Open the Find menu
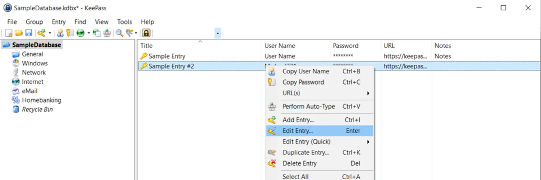The width and height of the screenshot is (541, 180). (x=80, y=22)
